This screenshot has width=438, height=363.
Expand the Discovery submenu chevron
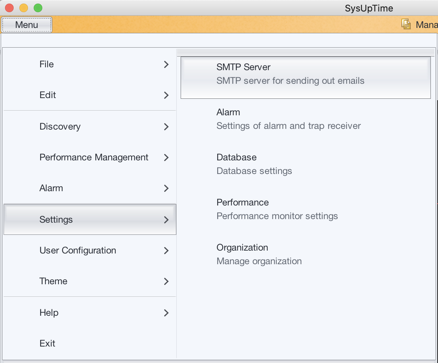pyautogui.click(x=166, y=127)
